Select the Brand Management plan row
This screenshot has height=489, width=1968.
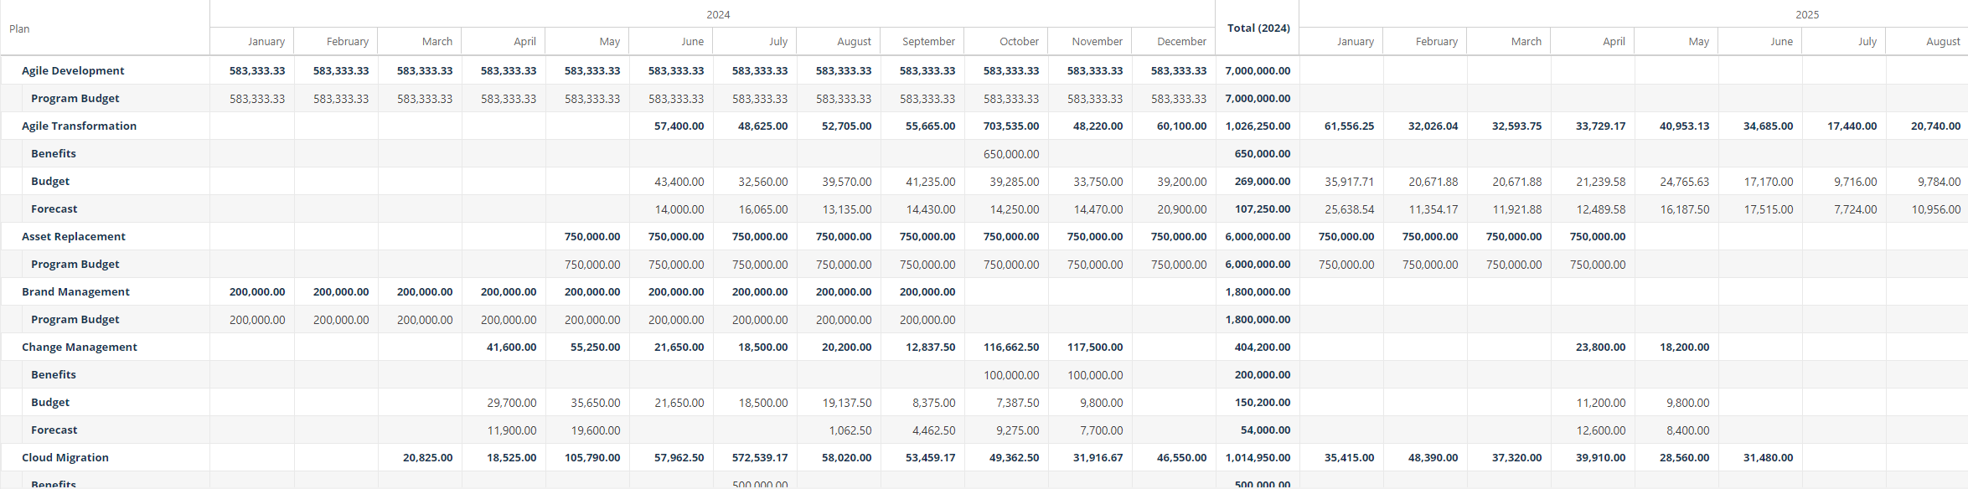click(75, 291)
